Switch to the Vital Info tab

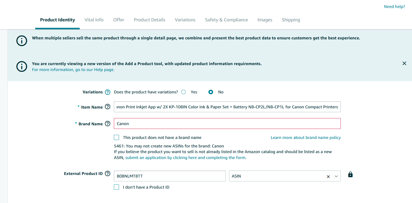(94, 20)
